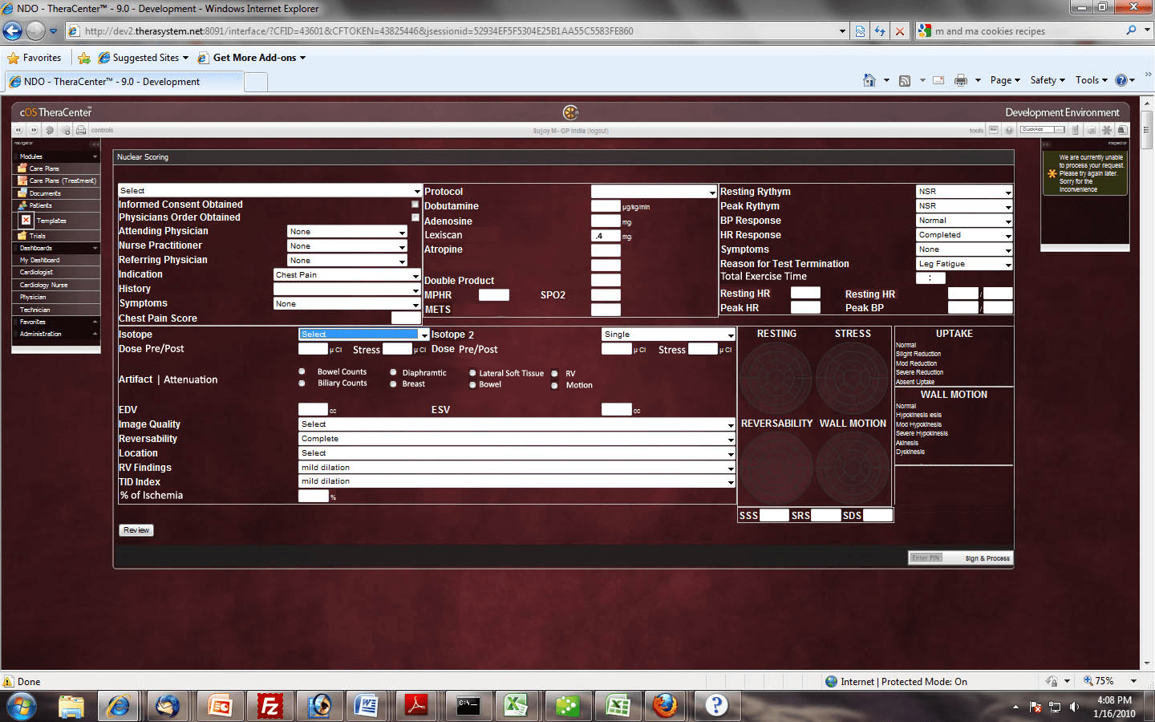Select the Motion radio button
Image resolution: width=1155 pixels, height=722 pixels.
pyautogui.click(x=554, y=386)
